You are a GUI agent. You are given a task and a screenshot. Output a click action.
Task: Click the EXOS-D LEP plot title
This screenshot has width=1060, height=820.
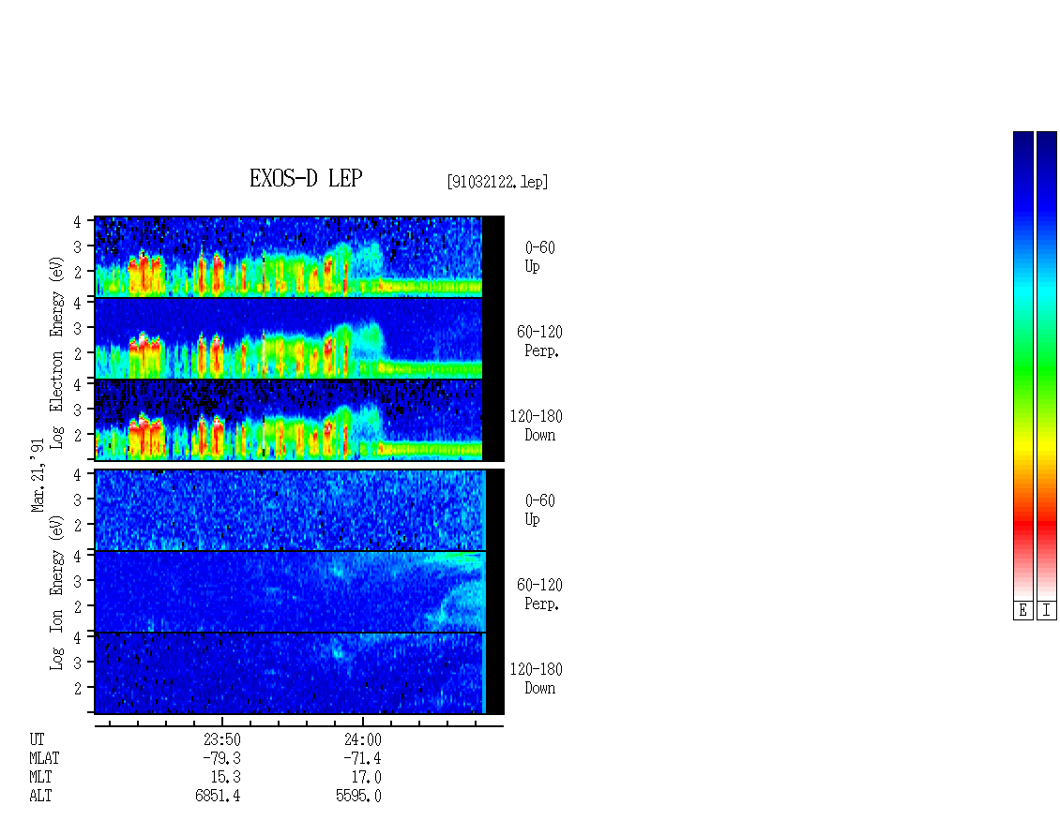click(x=306, y=178)
